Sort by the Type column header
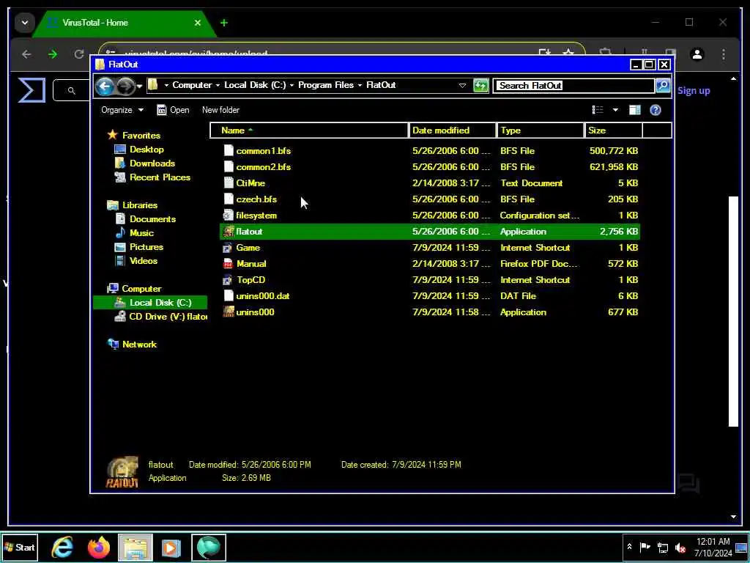 (540, 130)
